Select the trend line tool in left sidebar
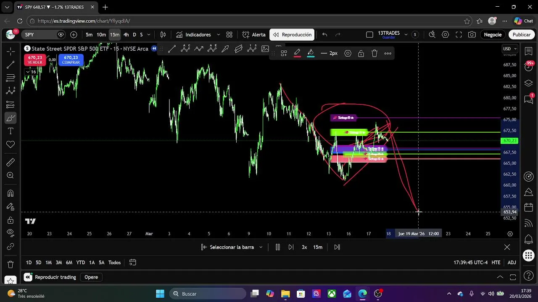Viewport: 538px width, 302px height. 11,65
